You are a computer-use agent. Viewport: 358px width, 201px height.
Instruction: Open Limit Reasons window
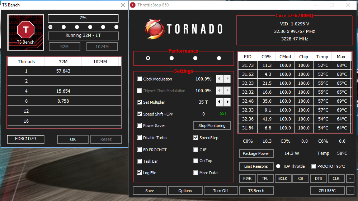click(x=256, y=166)
